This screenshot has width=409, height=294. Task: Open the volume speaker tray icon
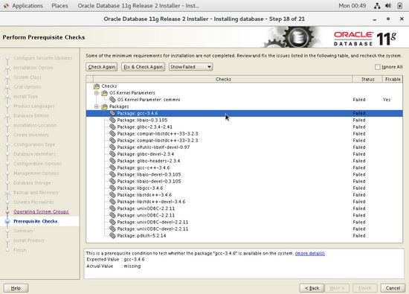pos(388,6)
